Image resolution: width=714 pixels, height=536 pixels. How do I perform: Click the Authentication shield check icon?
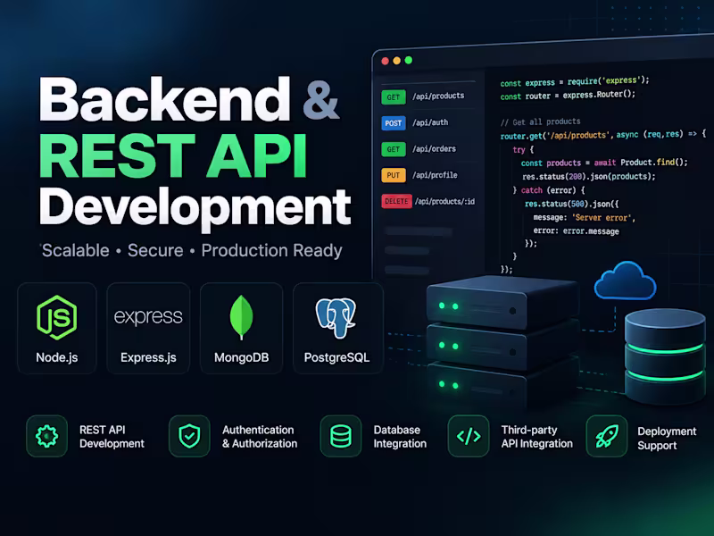point(189,436)
